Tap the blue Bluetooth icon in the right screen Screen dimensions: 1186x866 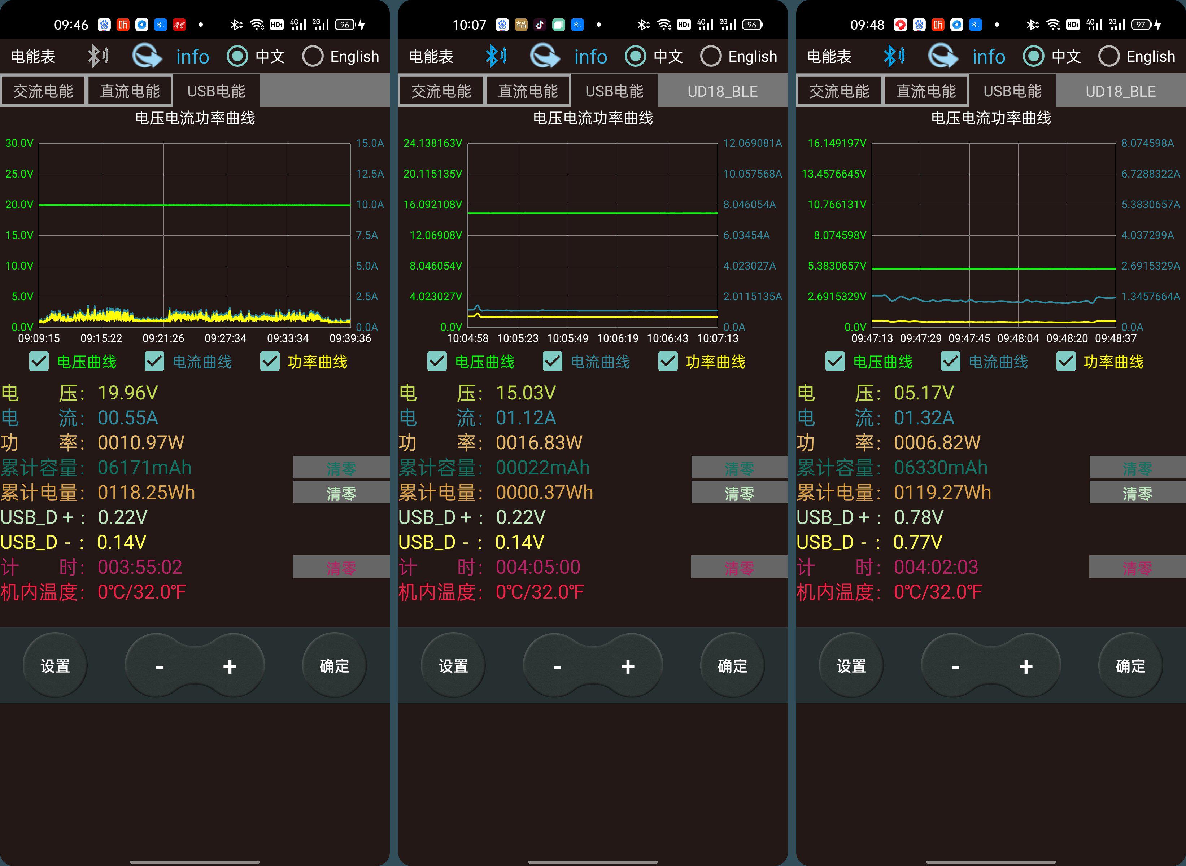[893, 56]
